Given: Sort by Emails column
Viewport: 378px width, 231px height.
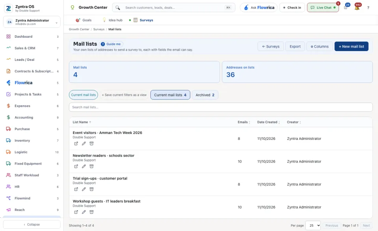Looking at the screenshot, I should tap(244, 122).
